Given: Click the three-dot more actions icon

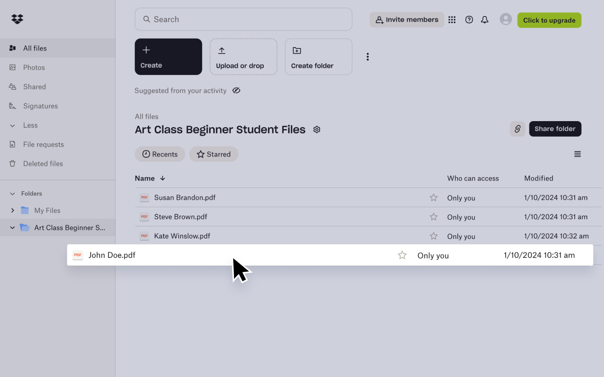Looking at the screenshot, I should tap(368, 57).
